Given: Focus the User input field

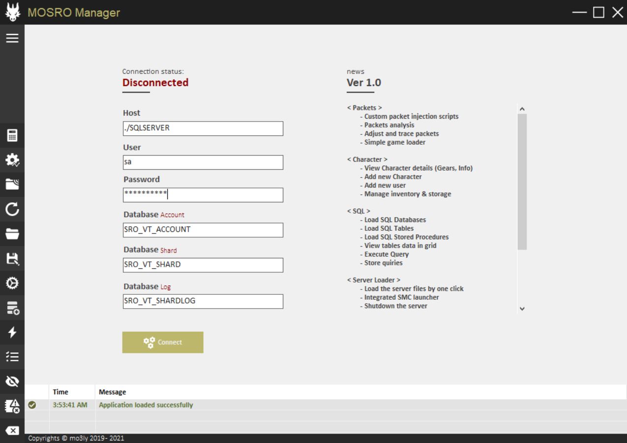Looking at the screenshot, I should [203, 162].
